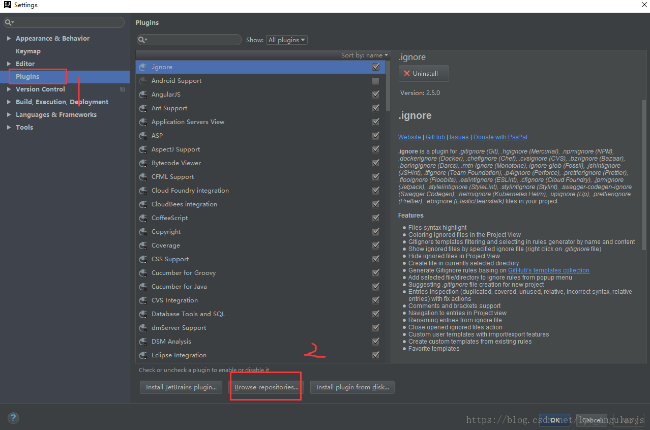Select the Coverage plugin name
650x430 pixels.
[x=166, y=245]
